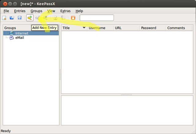
Task: Click the globe icon beside Internet
Action: pos(12,33)
